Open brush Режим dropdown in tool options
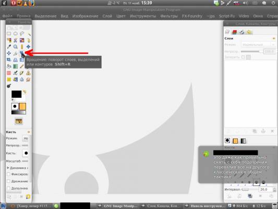 [26, 138]
